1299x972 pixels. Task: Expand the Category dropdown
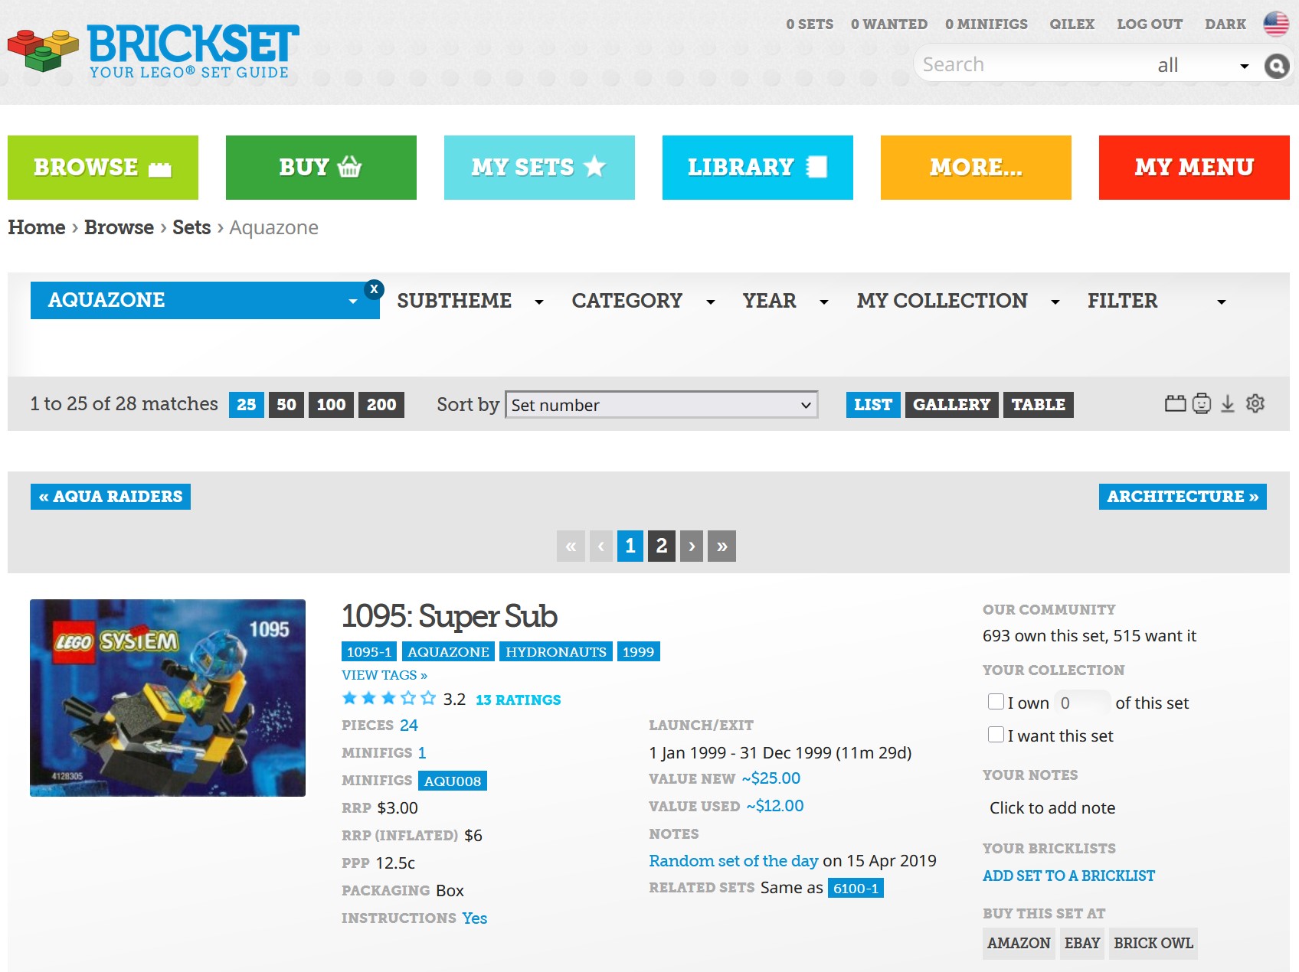tap(643, 301)
